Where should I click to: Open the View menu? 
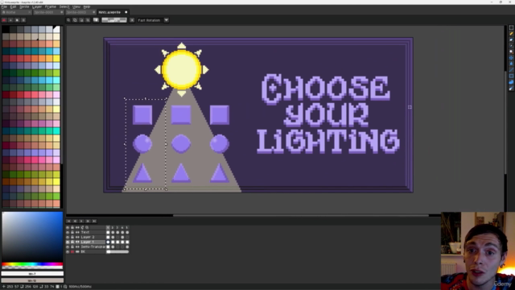pyautogui.click(x=76, y=6)
